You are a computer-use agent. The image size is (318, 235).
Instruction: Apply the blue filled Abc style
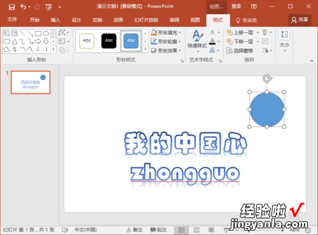131,41
